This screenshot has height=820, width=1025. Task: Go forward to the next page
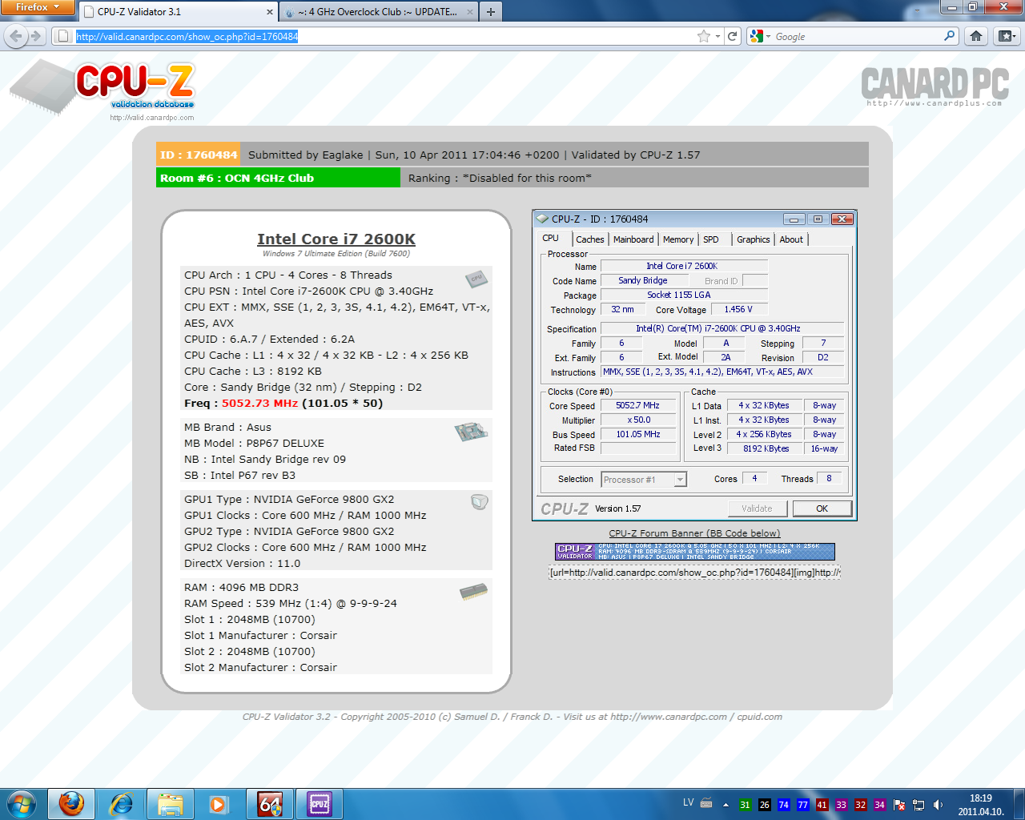(35, 36)
